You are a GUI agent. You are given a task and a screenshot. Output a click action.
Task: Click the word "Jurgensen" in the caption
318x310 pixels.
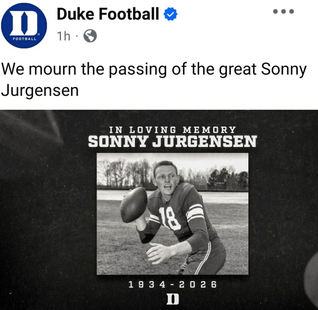point(40,90)
